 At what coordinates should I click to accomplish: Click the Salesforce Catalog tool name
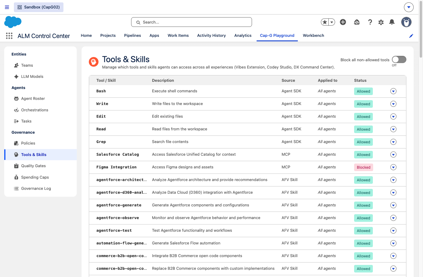pyautogui.click(x=118, y=154)
